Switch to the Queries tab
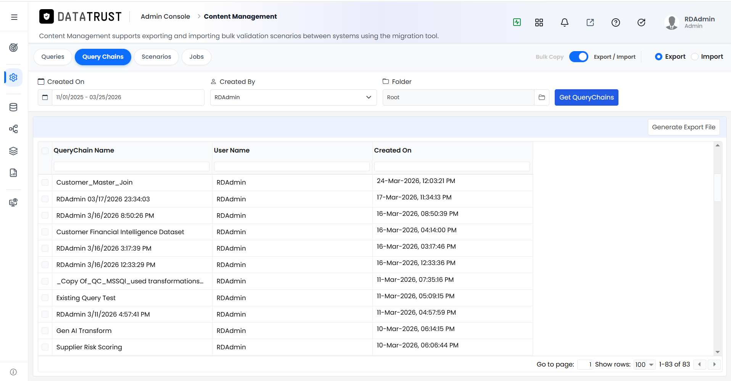731x381 pixels. 53,57
